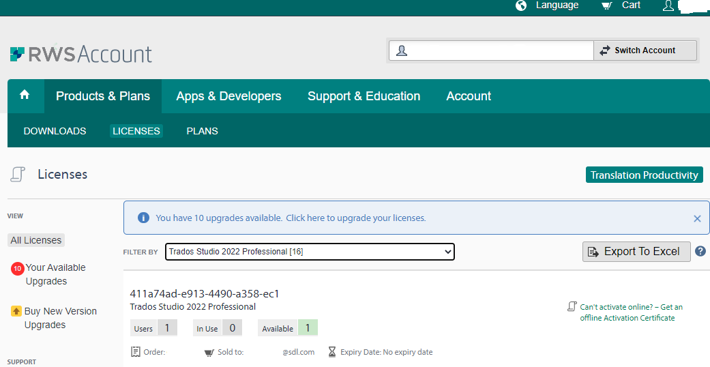Click the RWS Account logo
Viewport: 710px width, 367px height.
click(81, 54)
